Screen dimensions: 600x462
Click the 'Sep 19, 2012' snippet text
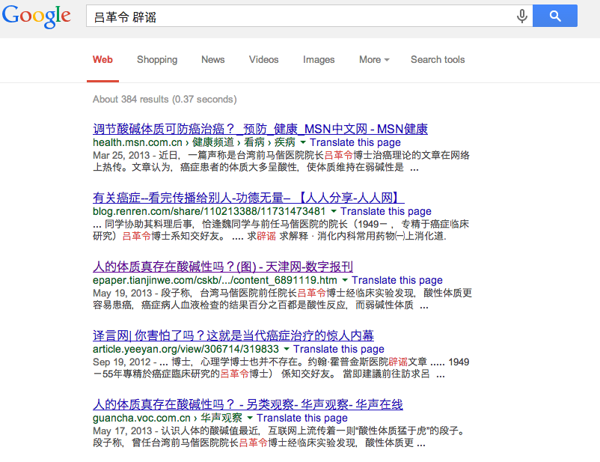pyautogui.click(x=122, y=362)
